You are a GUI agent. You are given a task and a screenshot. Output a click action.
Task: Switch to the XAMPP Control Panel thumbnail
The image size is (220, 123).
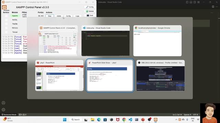point(58,41)
